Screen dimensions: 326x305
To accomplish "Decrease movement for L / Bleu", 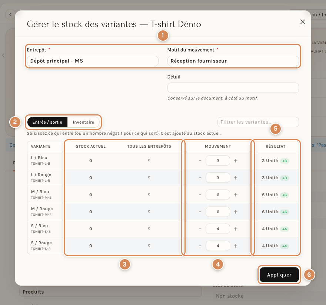I will pyautogui.click(x=200, y=161).
